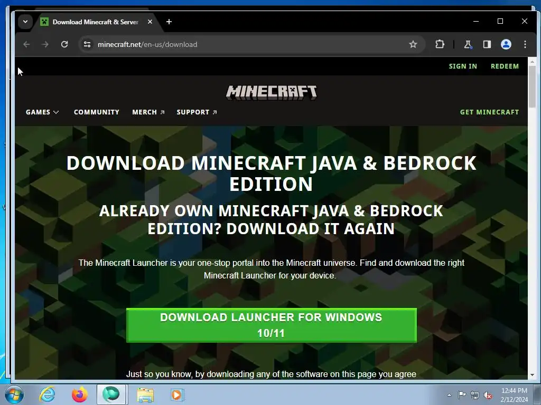Open a new tab with plus button
The width and height of the screenshot is (541, 405).
click(169, 22)
